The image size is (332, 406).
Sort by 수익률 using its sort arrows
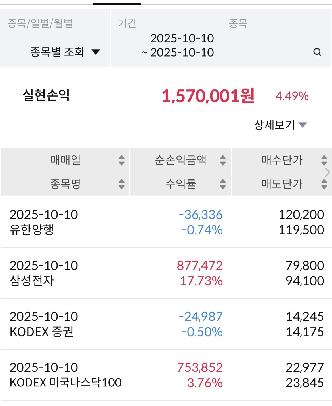[223, 184]
